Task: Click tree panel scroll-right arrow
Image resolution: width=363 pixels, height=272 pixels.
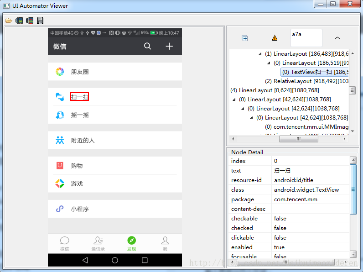Action: (x=344, y=139)
